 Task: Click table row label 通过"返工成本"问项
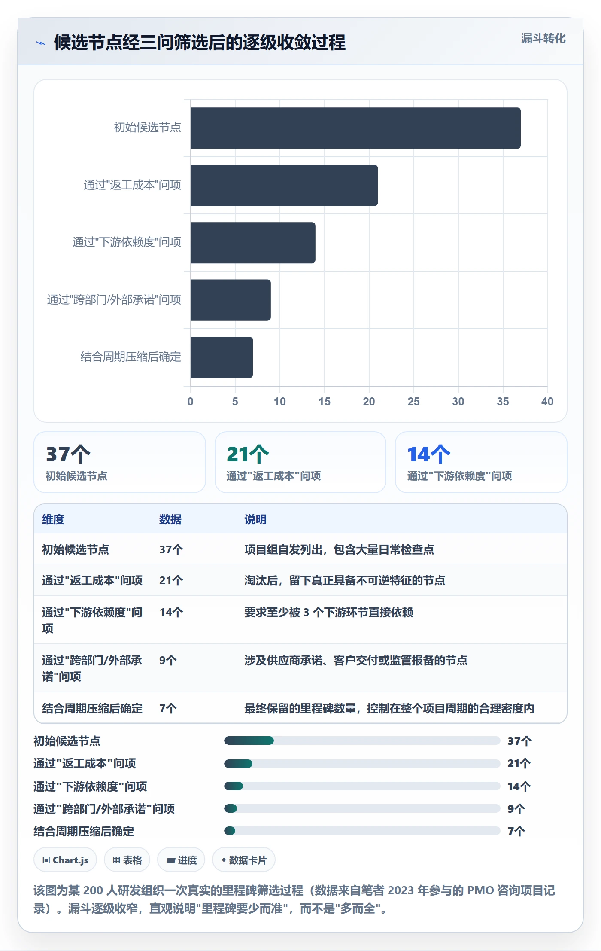tap(92, 580)
